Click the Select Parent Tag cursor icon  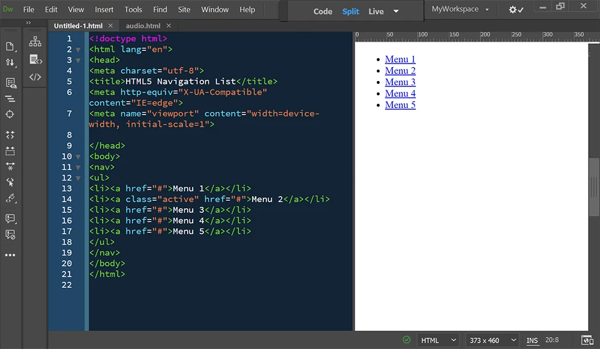coord(10,182)
